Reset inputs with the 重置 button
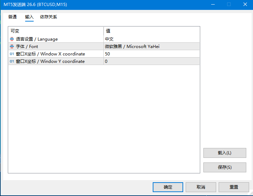This screenshot has width=253, height=196. click(234, 187)
